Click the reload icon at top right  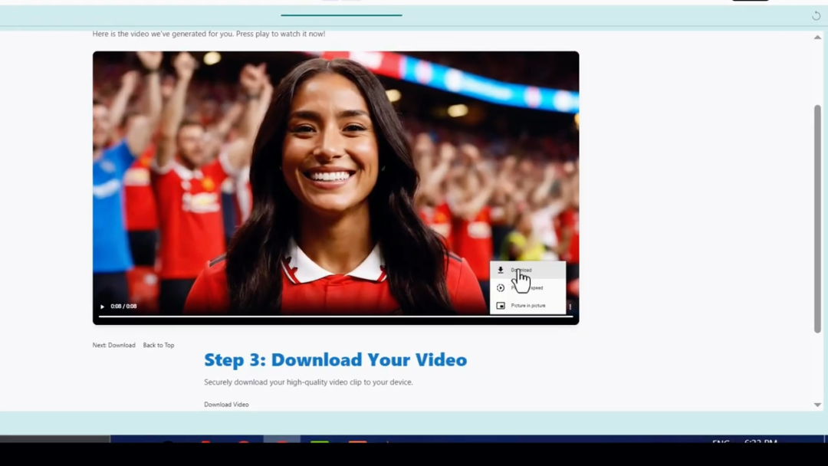pyautogui.click(x=816, y=16)
